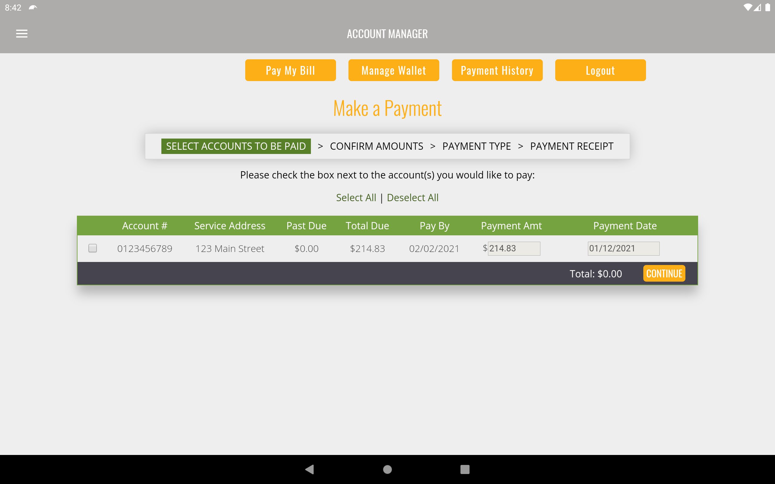Screen dimensions: 775x484
Task: Click the Select Accounts To Be Paid step
Action: 236,146
